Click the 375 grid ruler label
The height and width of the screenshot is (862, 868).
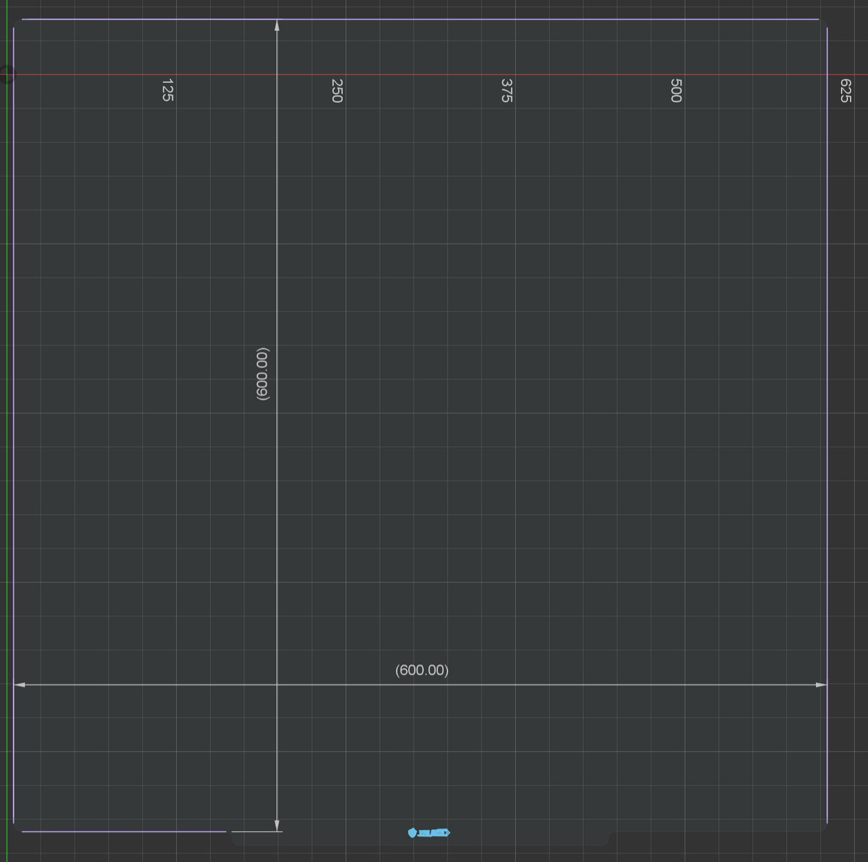point(507,91)
